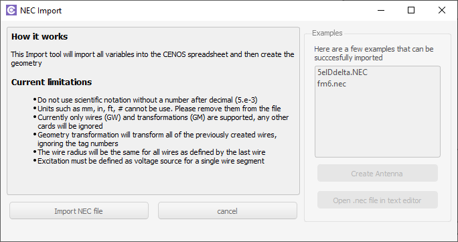Minimize the NEC Import window

click(x=380, y=10)
